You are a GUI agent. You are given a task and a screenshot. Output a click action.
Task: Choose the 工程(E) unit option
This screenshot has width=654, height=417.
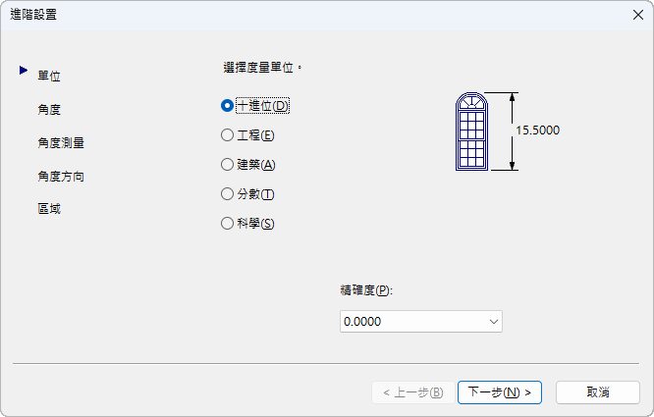tap(228, 134)
